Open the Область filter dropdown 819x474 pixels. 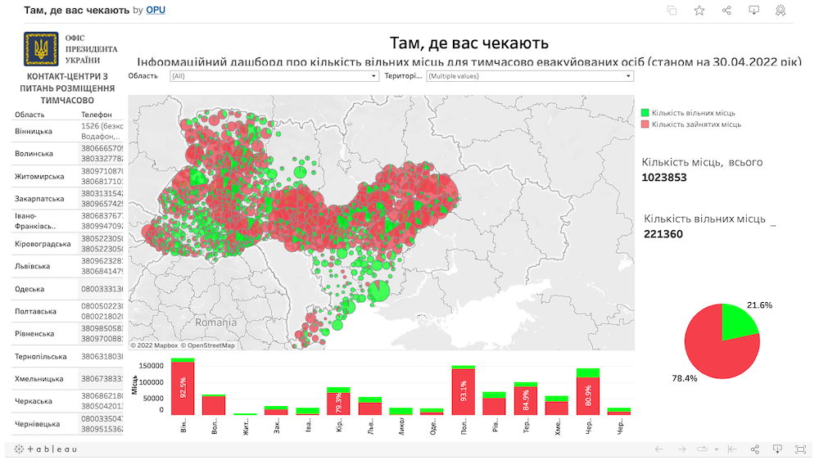pyautogui.click(x=274, y=76)
